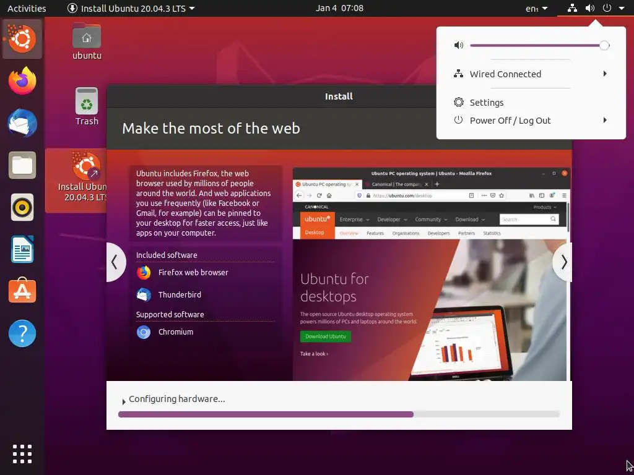634x475 pixels.
Task: Click Firefox web browser label
Action: [193, 273]
